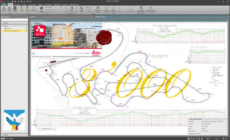Viewport: 230px width, 140px height.
Task: Switch to the Point Clouds ribbon tab
Action: [x=32, y=4]
